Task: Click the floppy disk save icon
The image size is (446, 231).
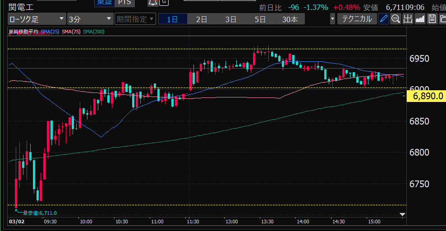Action: pos(432,18)
